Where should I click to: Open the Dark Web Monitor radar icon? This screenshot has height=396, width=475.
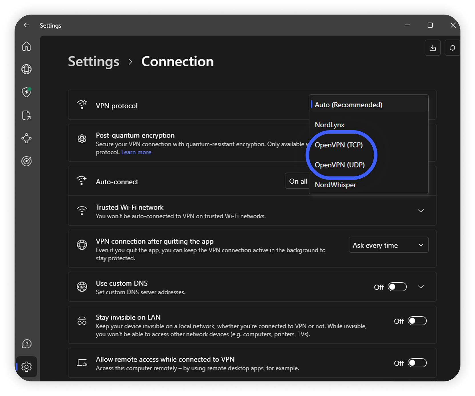click(x=27, y=161)
